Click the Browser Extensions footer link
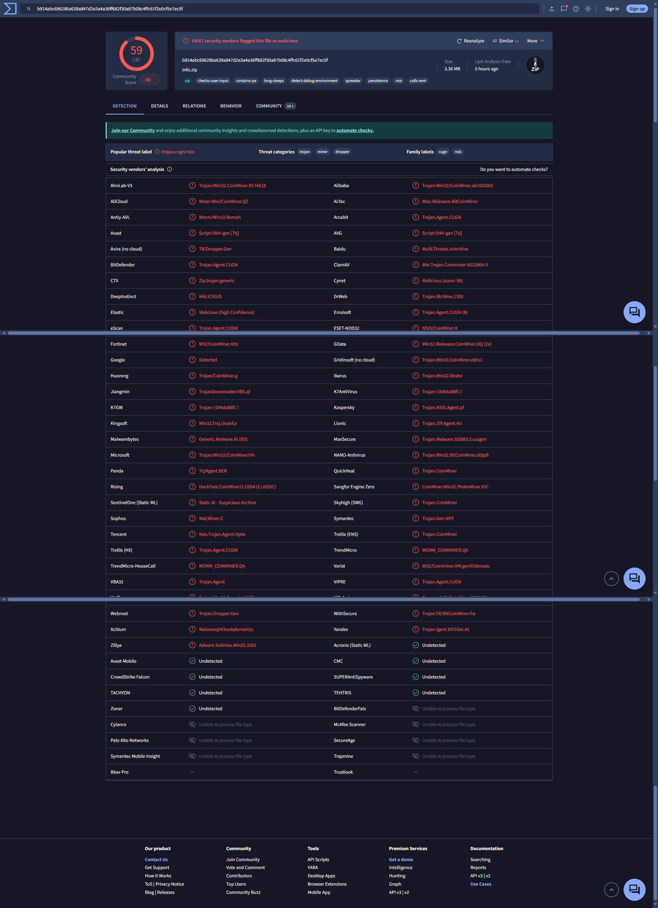Screen dimensions: 658x908 point(327,884)
